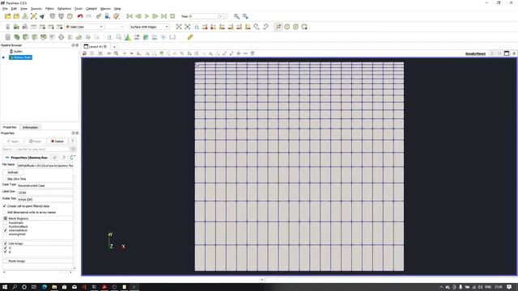Open the Surface With Edges representation dropdown
The width and height of the screenshot is (518, 291).
(x=149, y=27)
